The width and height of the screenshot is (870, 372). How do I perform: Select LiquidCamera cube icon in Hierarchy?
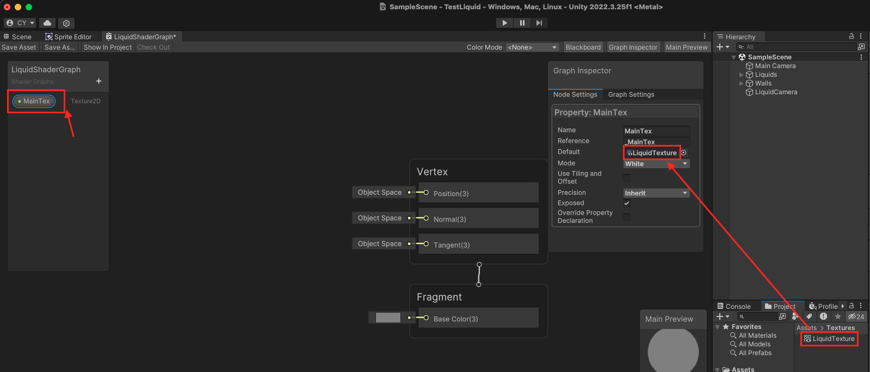[x=749, y=92]
